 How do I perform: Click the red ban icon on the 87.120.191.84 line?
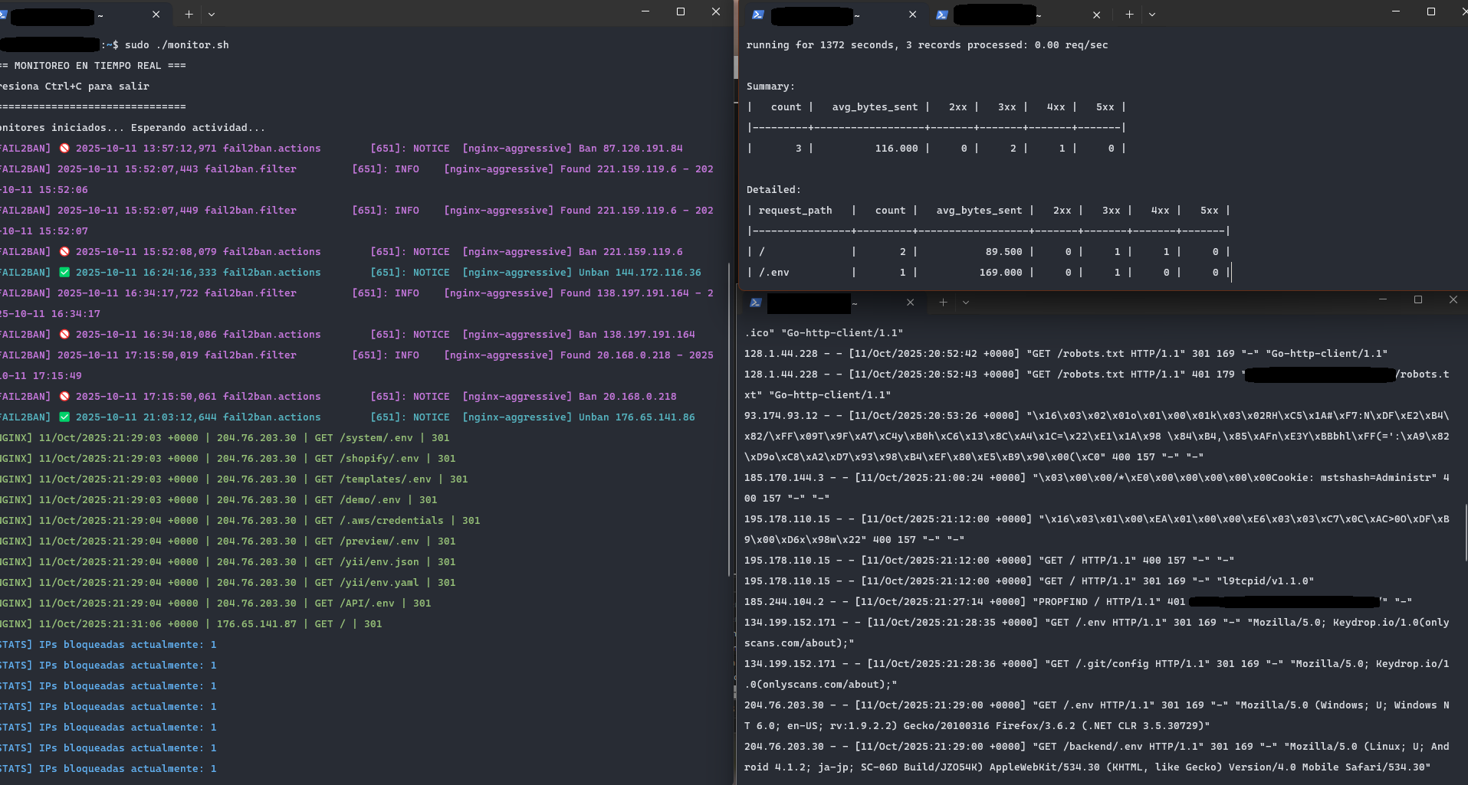(64, 148)
